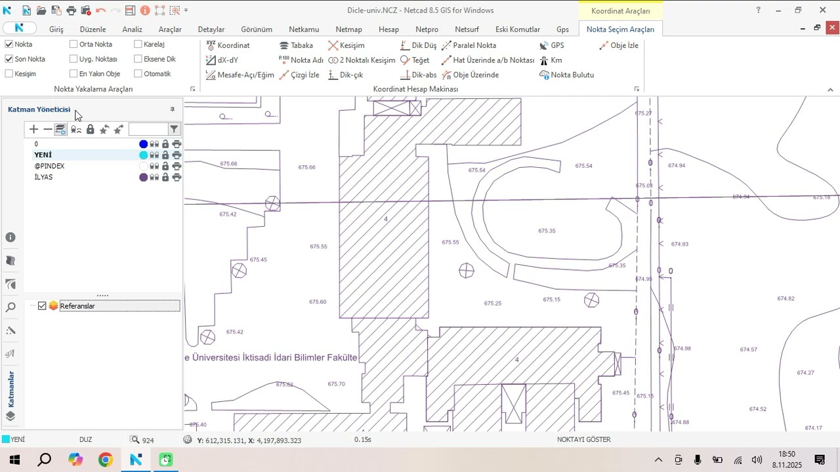Open the search magnifier in left sidebar
Screen dimensions: 840x472
pyautogui.click(x=10, y=307)
